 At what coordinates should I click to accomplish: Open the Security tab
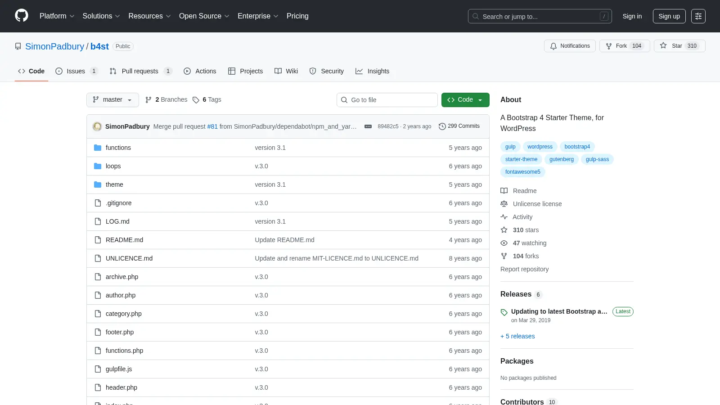327,71
